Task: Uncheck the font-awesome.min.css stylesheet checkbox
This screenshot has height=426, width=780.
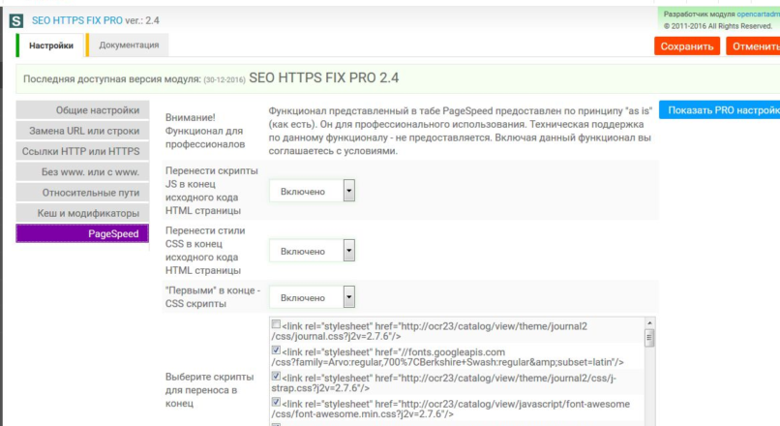Action: point(276,402)
